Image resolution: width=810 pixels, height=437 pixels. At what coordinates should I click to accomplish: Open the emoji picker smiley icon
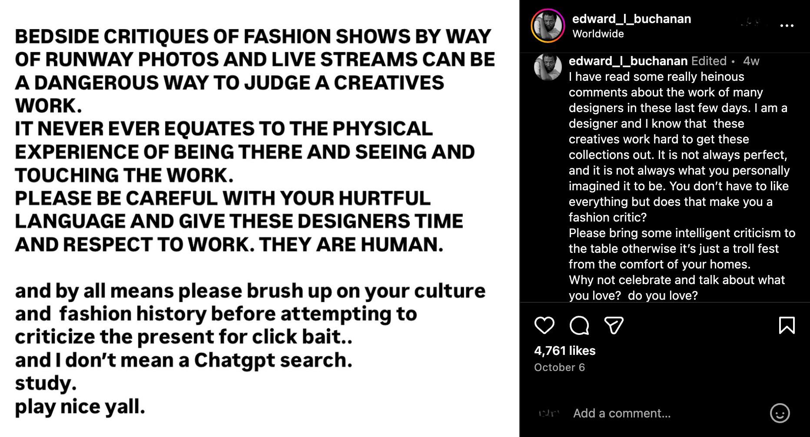click(x=780, y=413)
